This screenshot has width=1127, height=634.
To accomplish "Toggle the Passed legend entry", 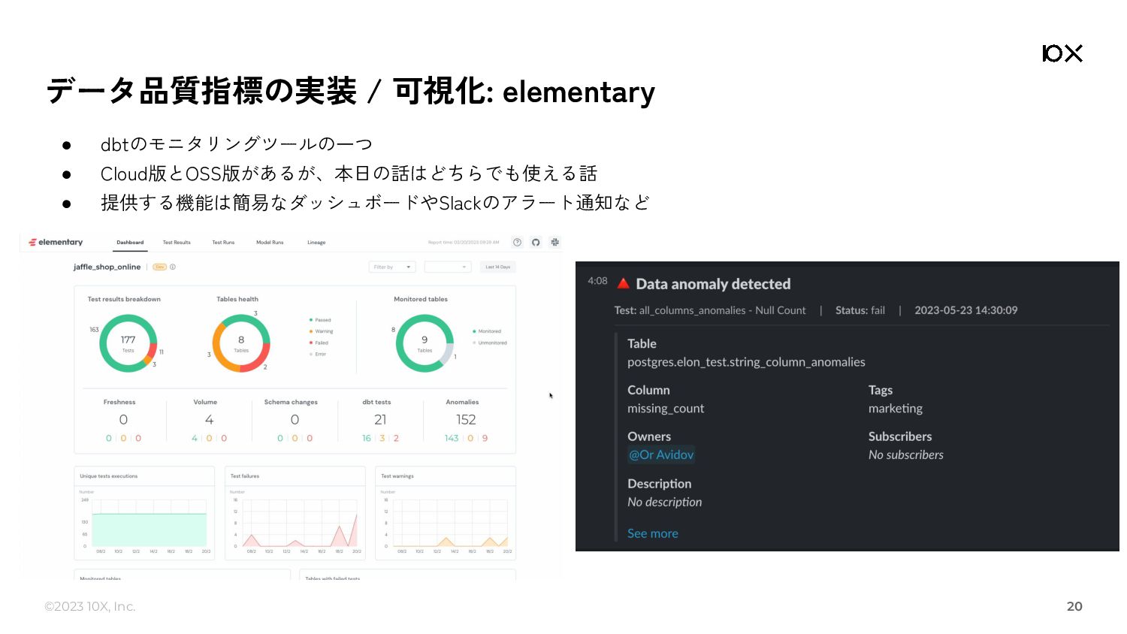I will (320, 320).
